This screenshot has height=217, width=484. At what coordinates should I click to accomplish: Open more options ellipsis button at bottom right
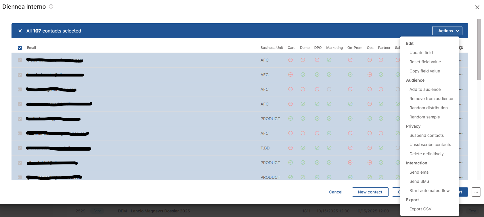click(476, 192)
